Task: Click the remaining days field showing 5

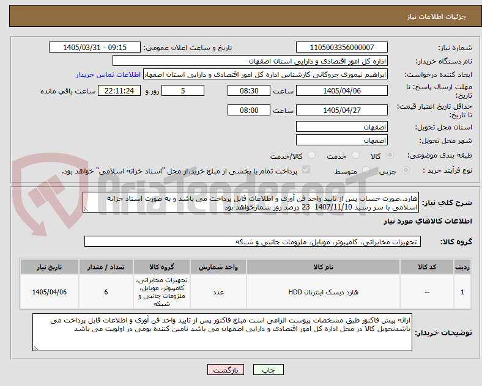Action: coord(183,90)
